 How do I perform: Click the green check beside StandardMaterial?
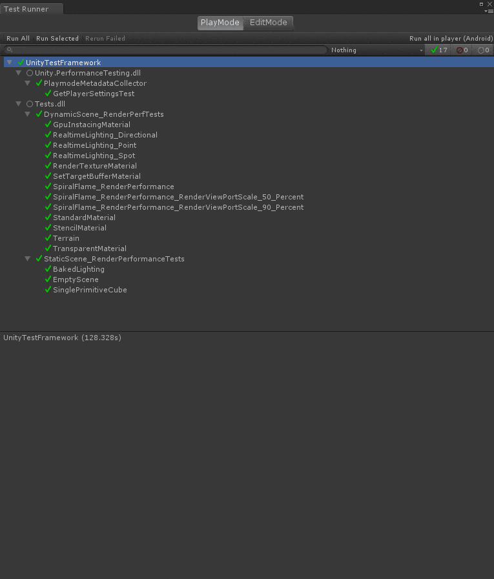(x=48, y=217)
